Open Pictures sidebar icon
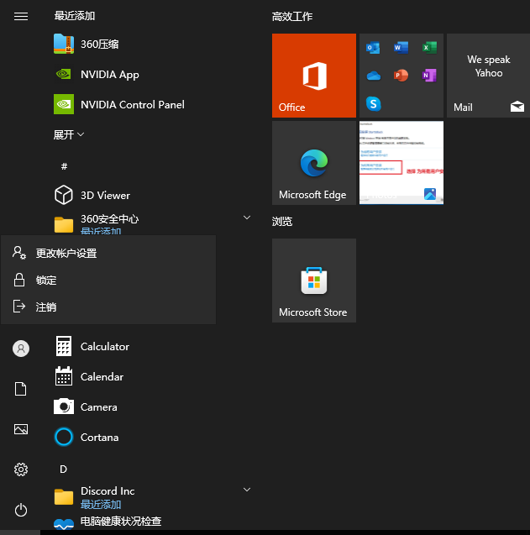 tap(21, 429)
